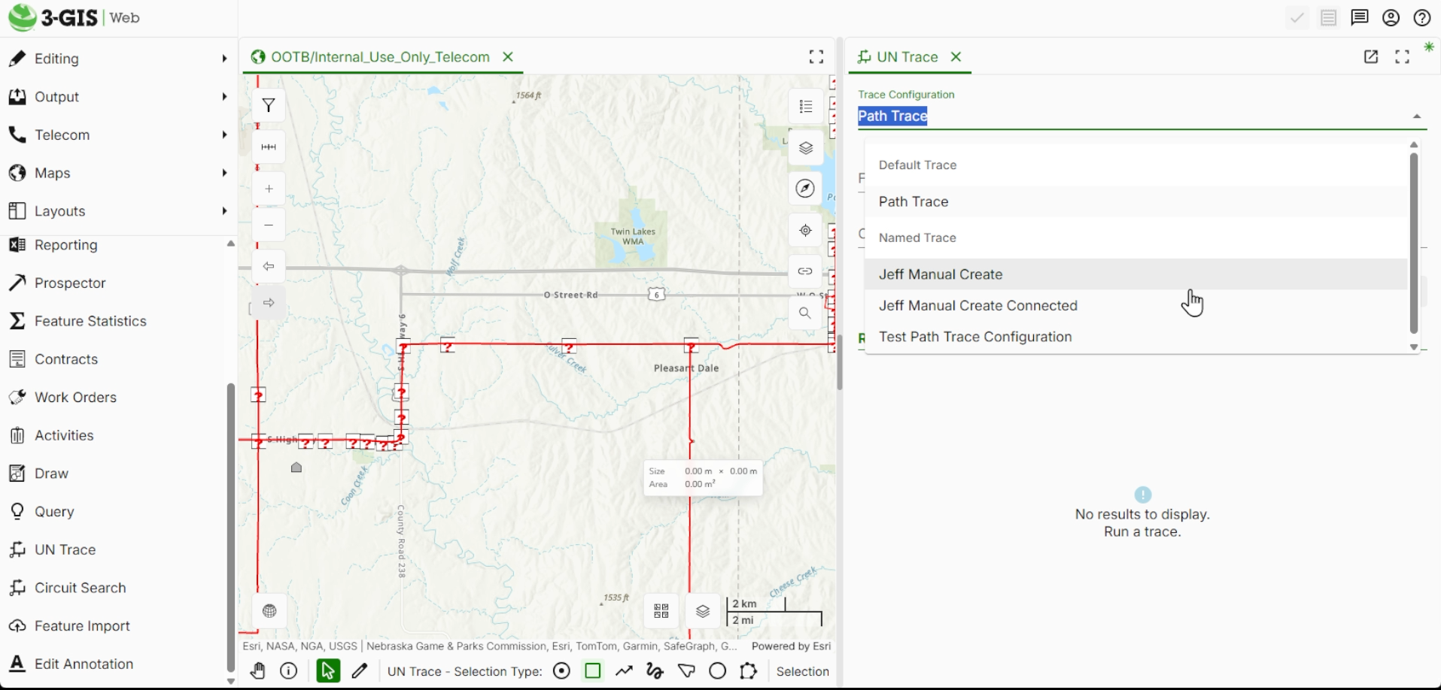
Task: Switch to rectangle selection type
Action: (594, 670)
